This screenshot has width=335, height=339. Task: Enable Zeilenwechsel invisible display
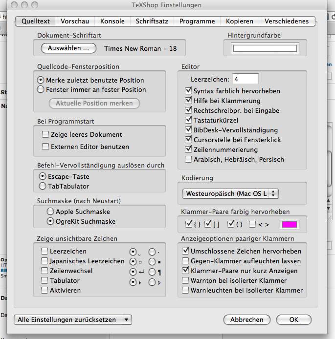45,271
